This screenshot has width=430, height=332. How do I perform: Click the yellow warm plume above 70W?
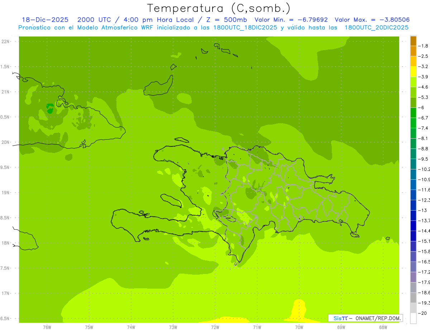coord(298,311)
